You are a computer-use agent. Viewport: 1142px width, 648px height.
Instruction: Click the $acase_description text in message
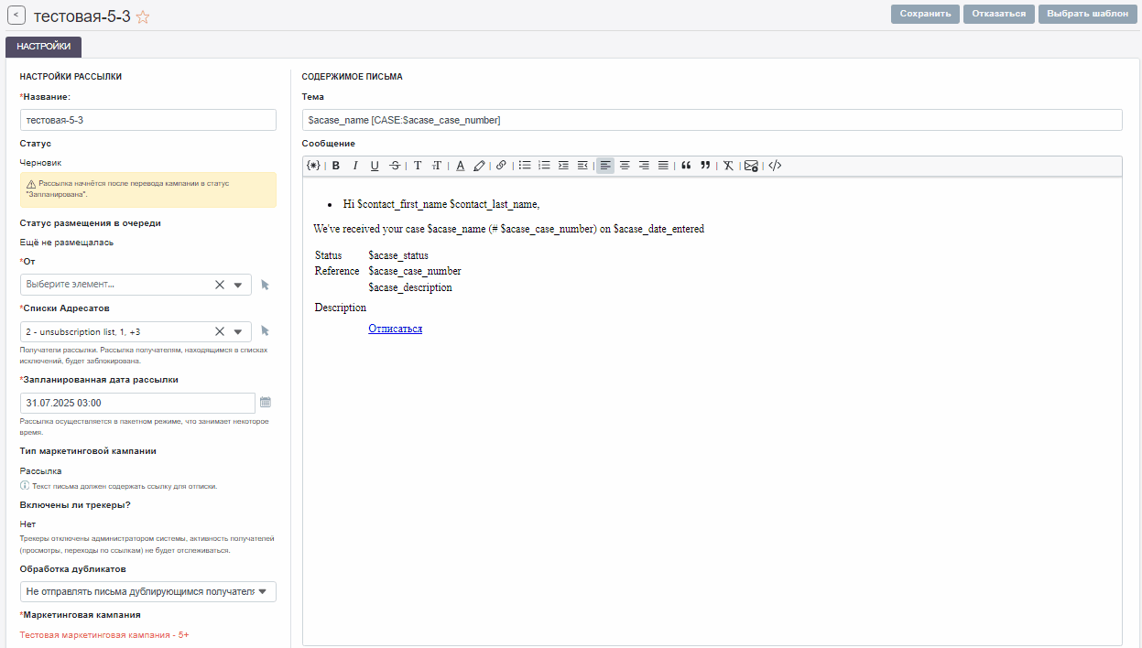point(410,287)
